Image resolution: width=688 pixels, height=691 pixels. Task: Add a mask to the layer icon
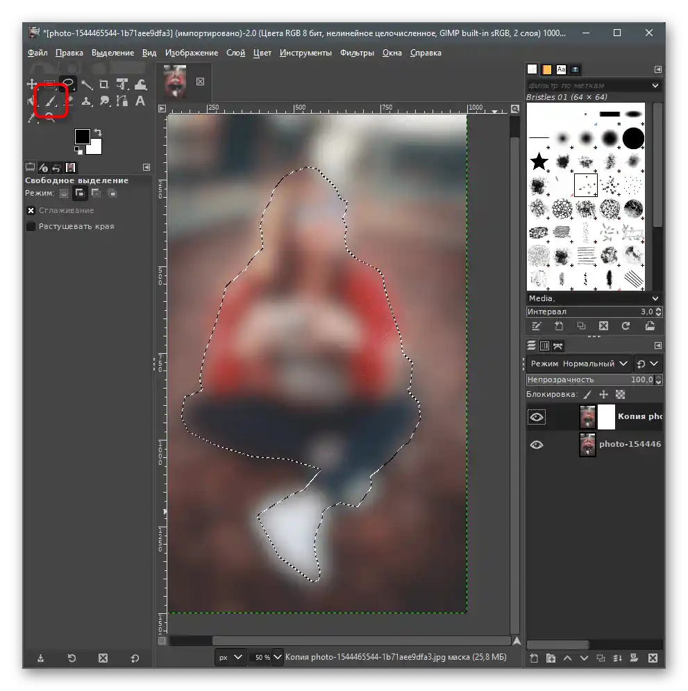pos(634,658)
